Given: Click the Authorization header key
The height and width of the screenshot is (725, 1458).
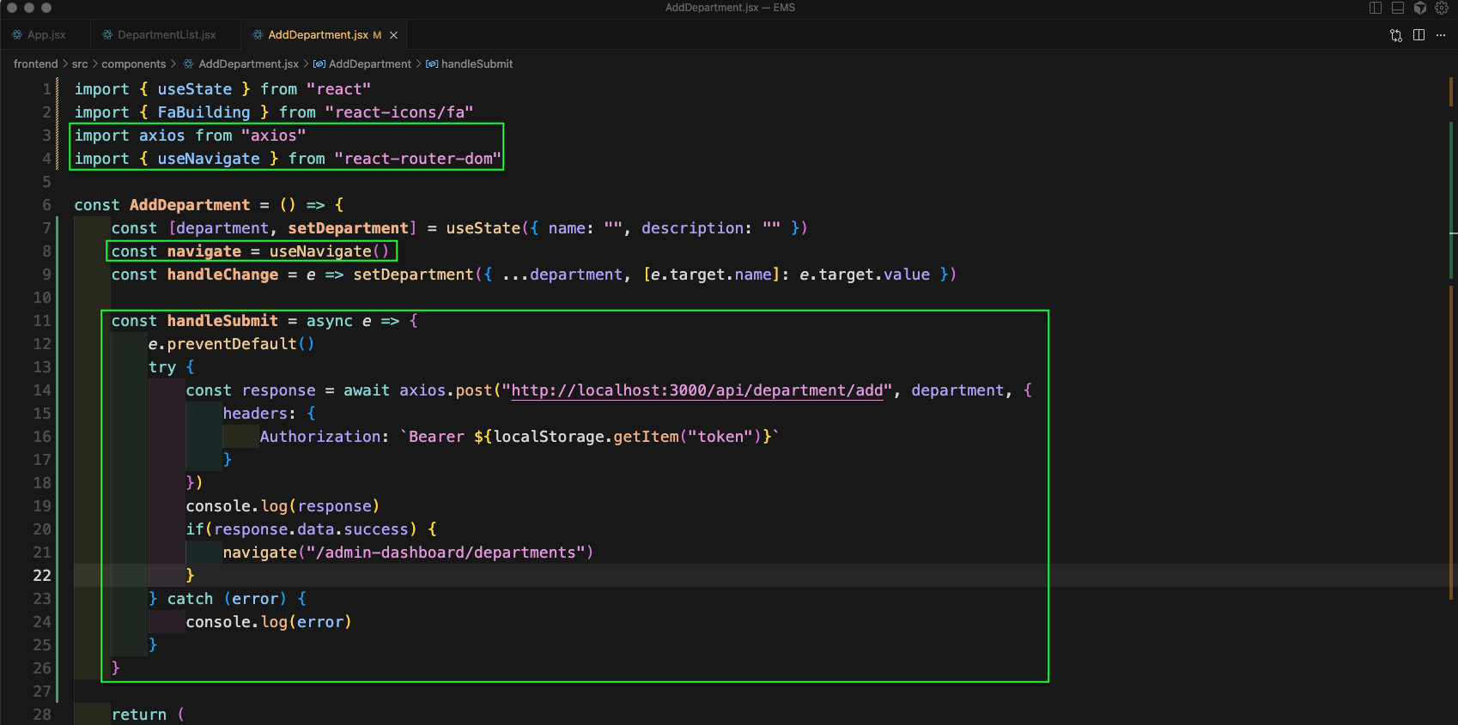Looking at the screenshot, I should point(320,437).
